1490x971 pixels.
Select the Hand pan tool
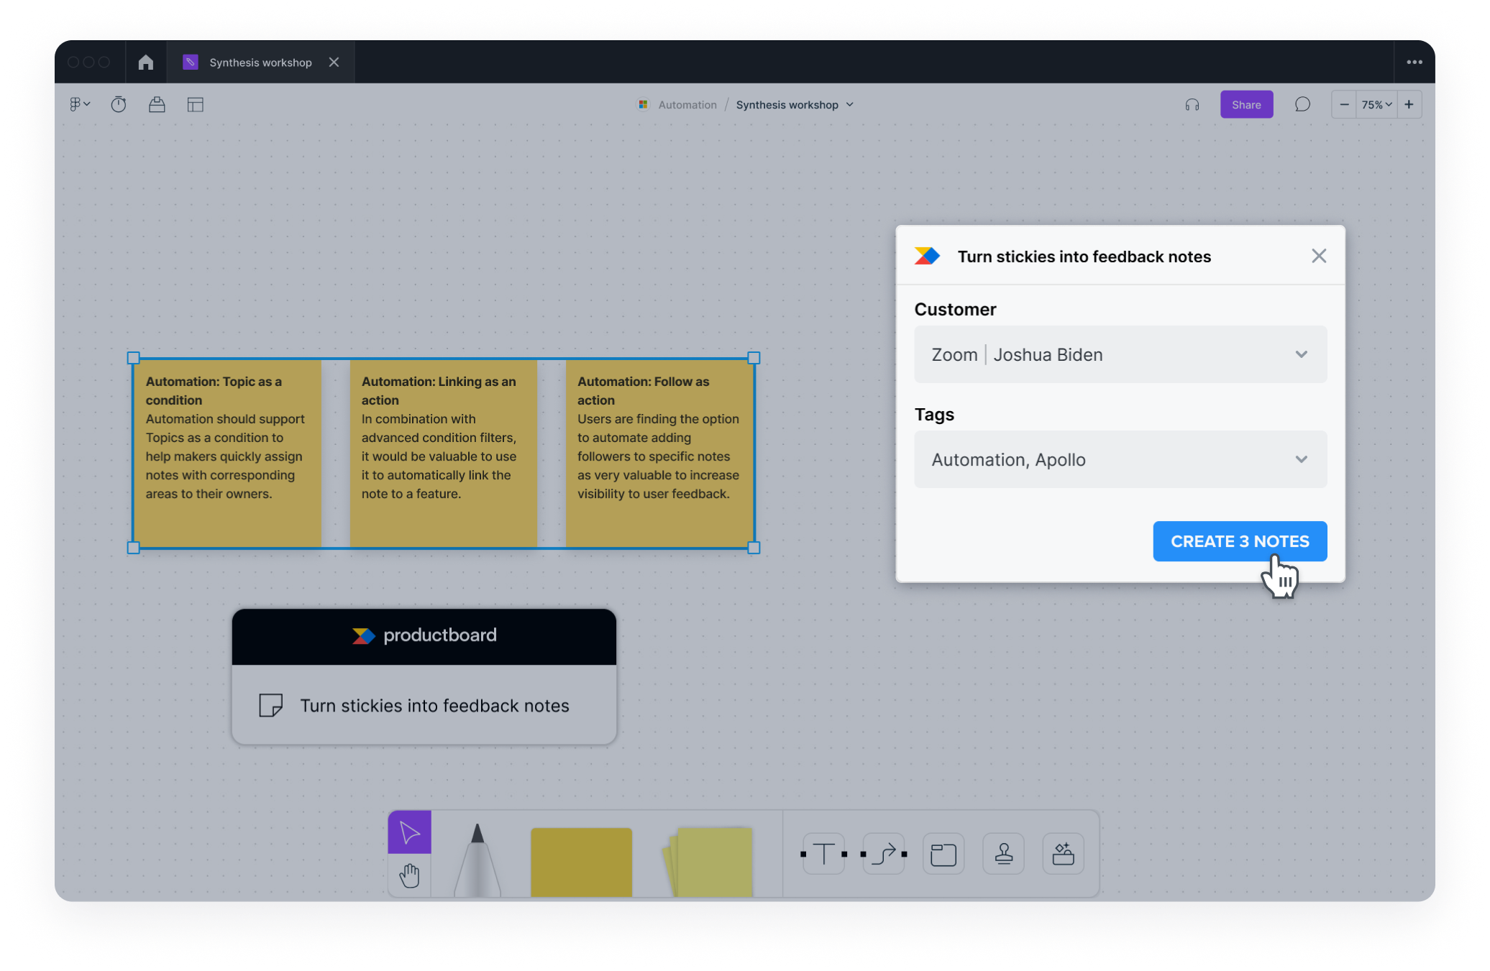(410, 875)
